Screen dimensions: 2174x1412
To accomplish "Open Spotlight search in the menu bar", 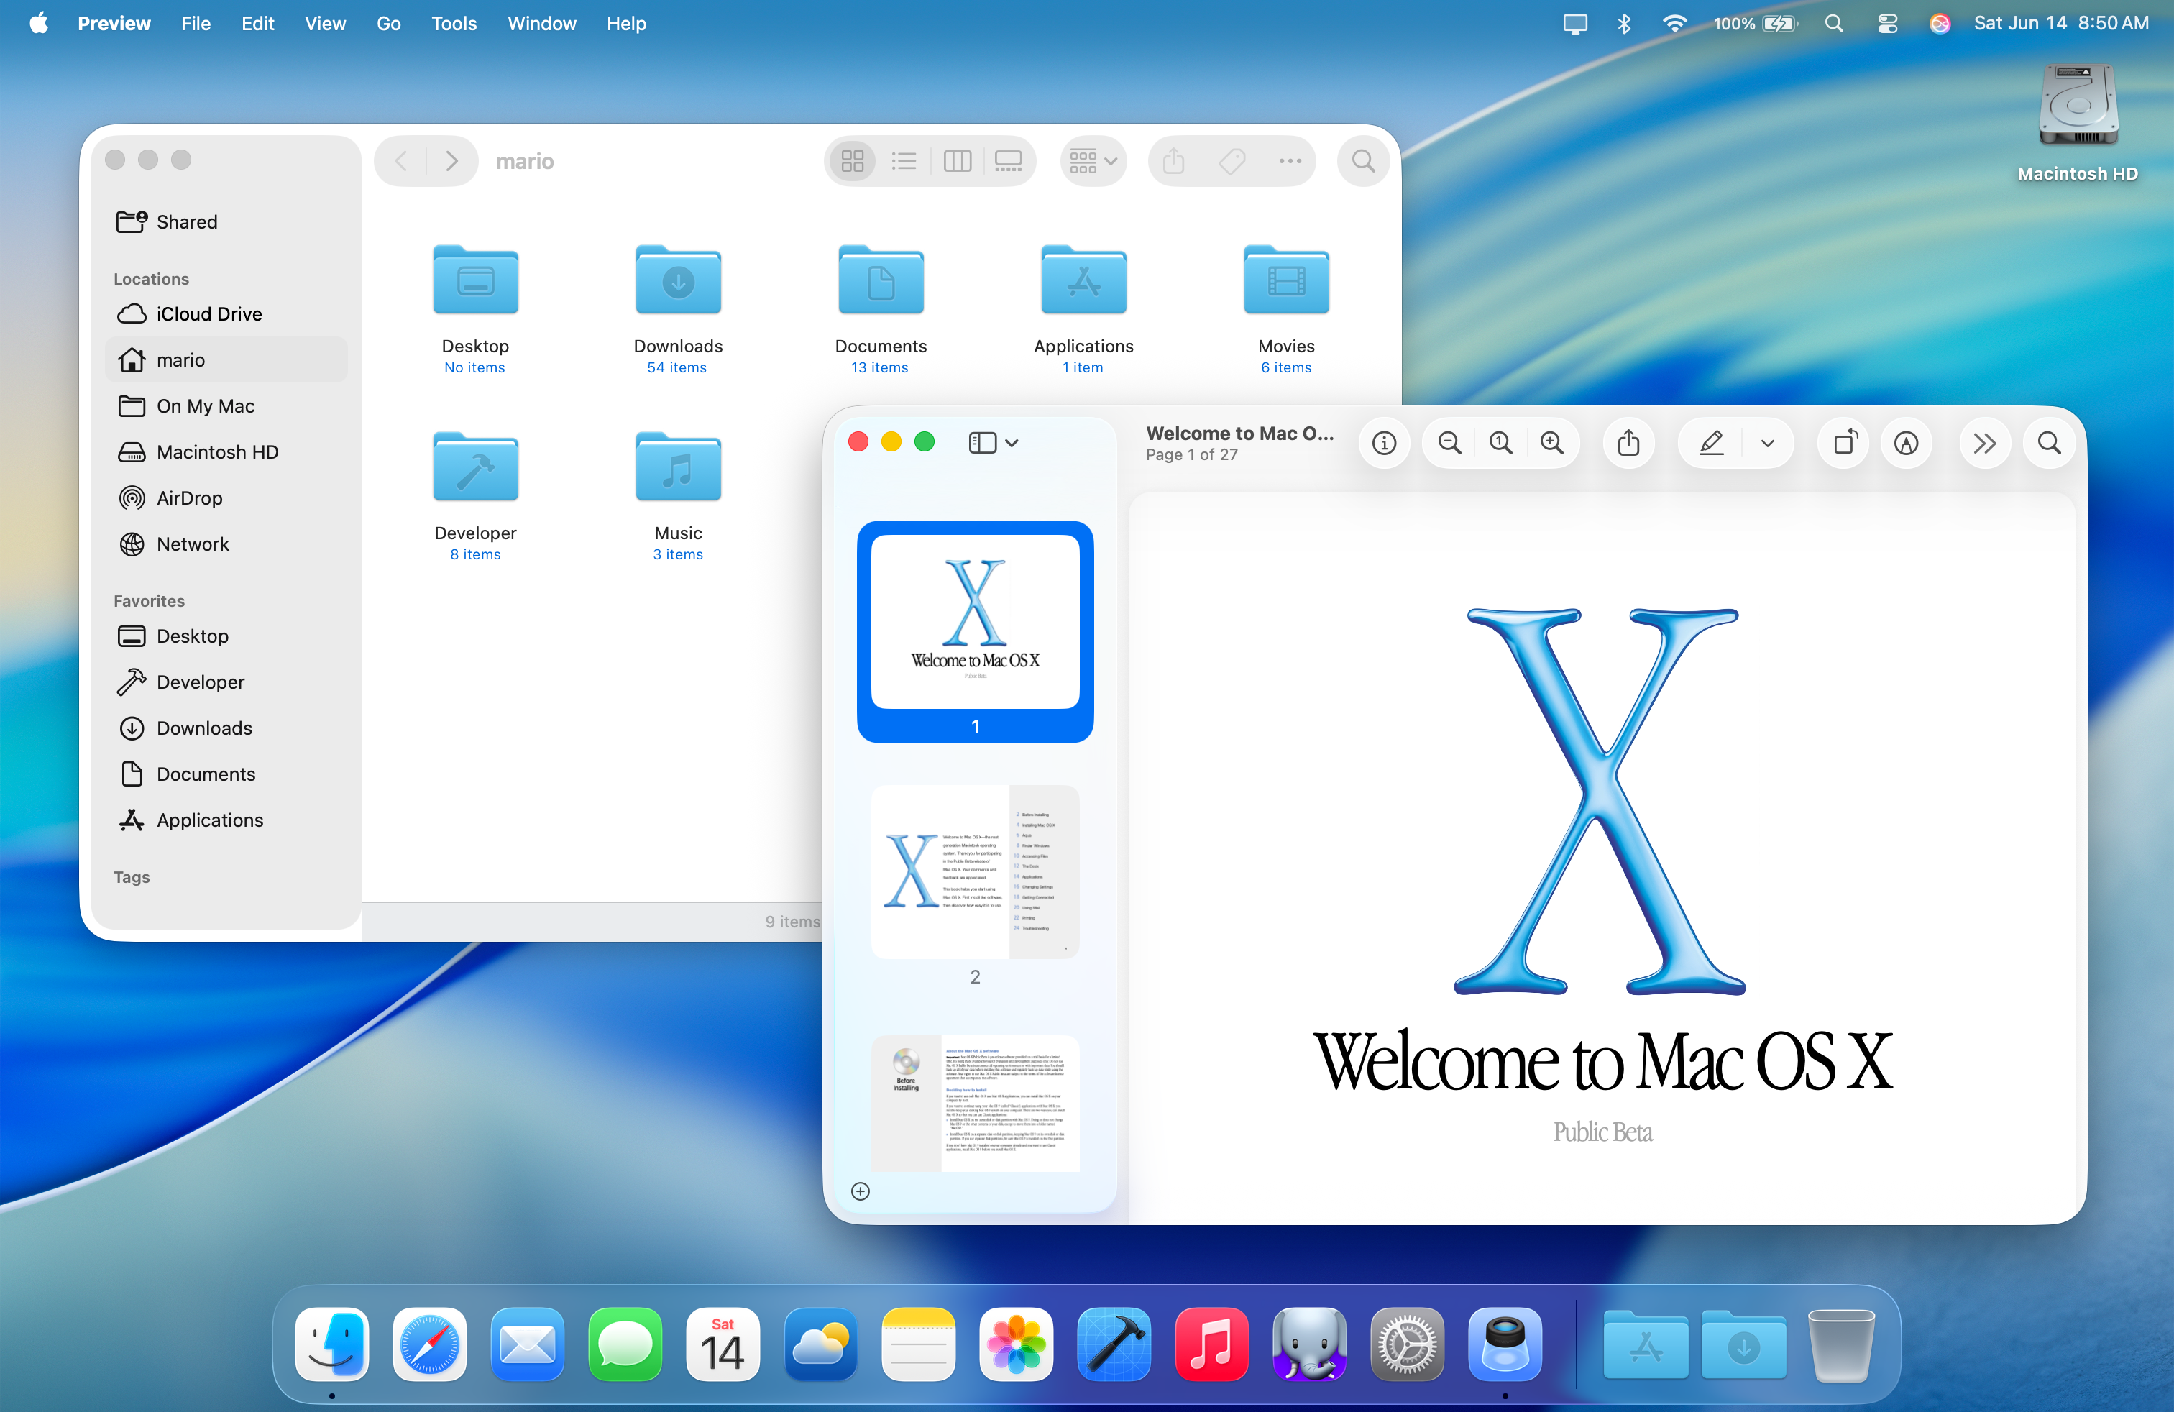I will point(1834,24).
